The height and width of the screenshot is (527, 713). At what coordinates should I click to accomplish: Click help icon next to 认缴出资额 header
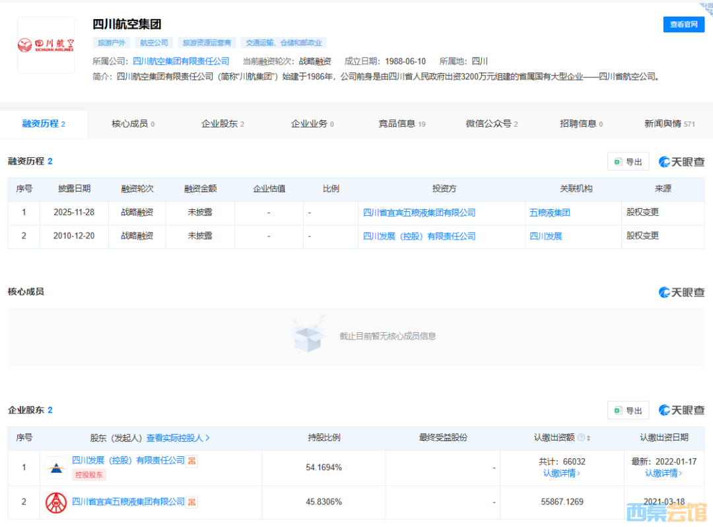[x=580, y=438]
